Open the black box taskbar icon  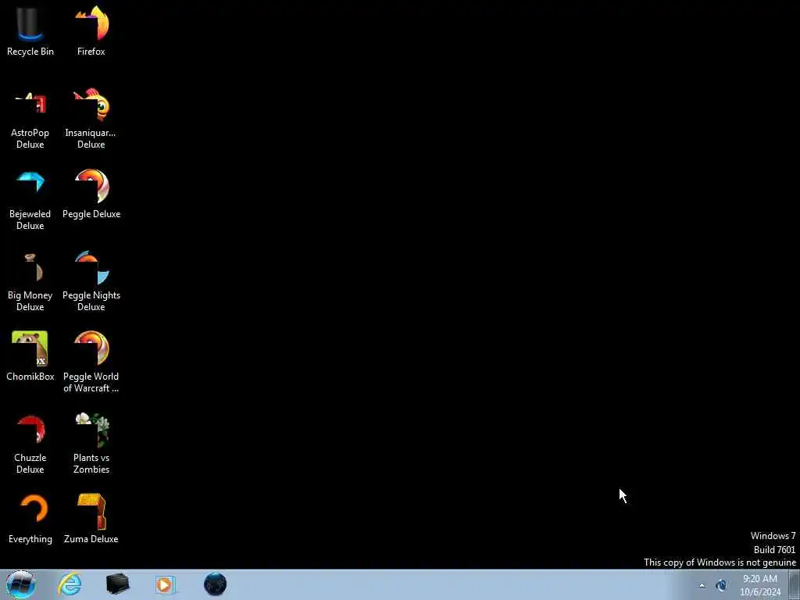pyautogui.click(x=118, y=584)
